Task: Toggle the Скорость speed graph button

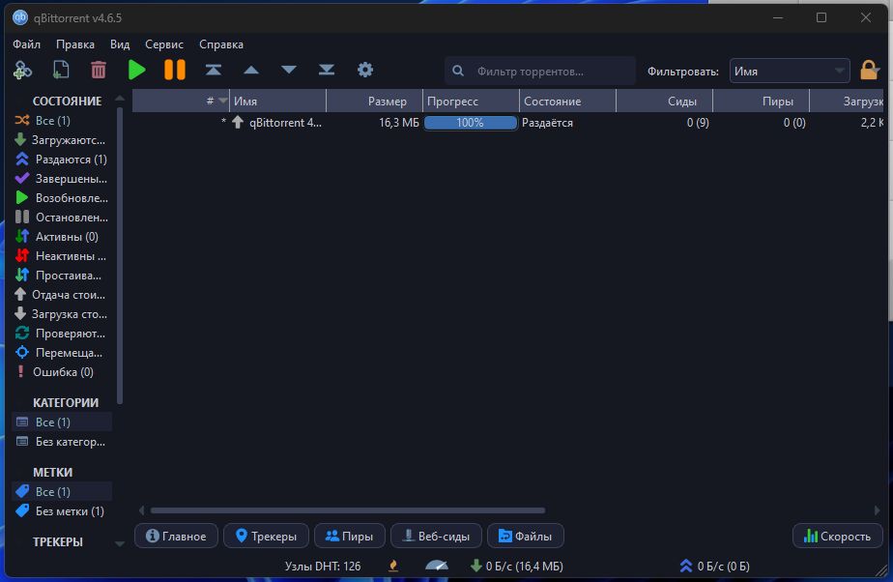Action: tap(837, 536)
